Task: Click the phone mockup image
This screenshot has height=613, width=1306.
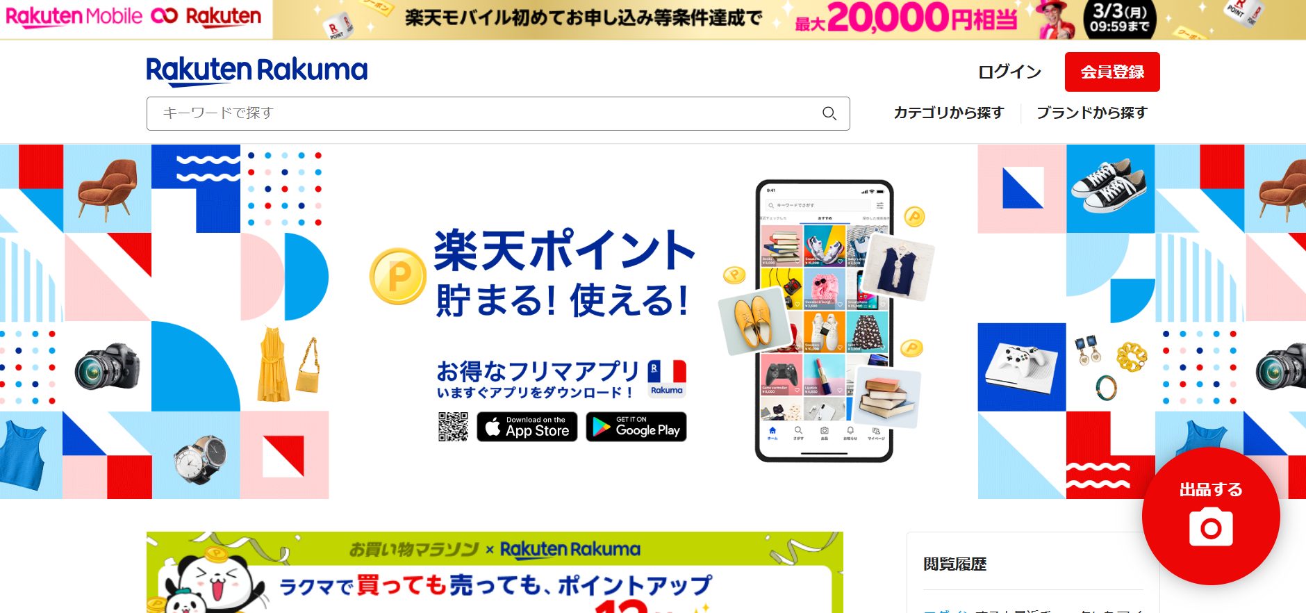Action: 824,321
